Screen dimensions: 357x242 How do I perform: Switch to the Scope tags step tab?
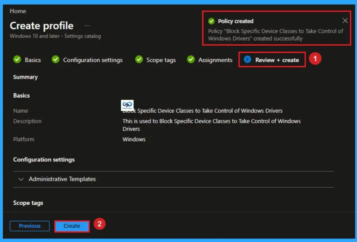(155, 60)
